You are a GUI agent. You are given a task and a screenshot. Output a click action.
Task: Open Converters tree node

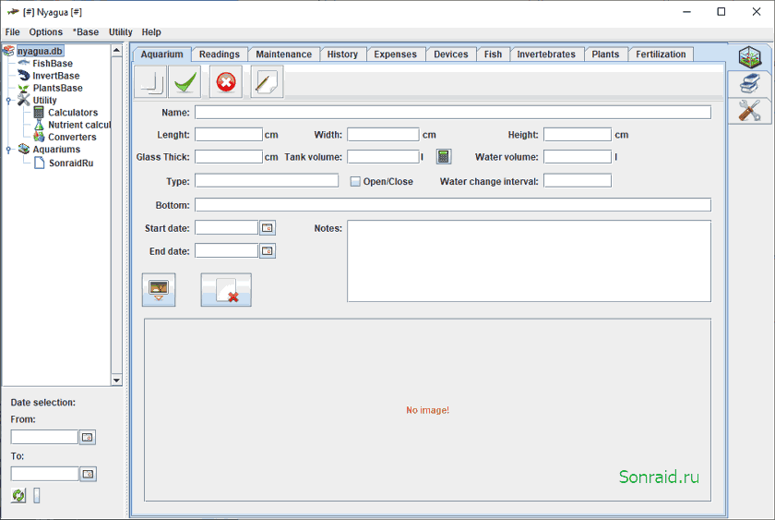[x=72, y=137]
